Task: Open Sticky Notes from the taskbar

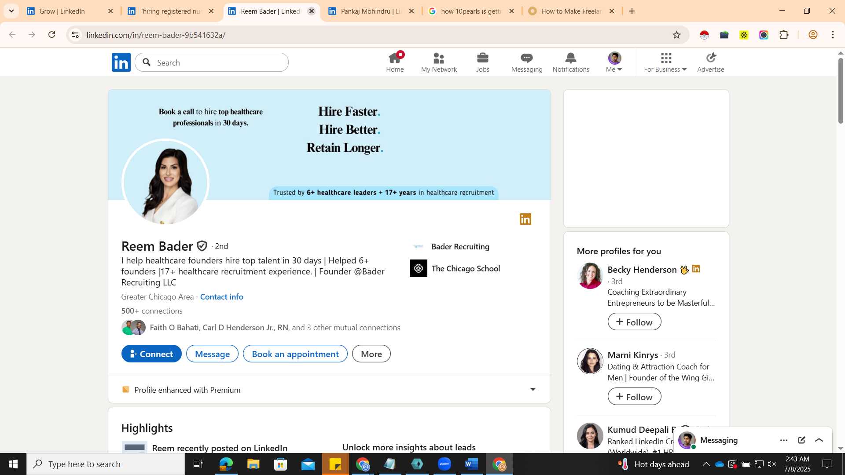Action: point(335,464)
